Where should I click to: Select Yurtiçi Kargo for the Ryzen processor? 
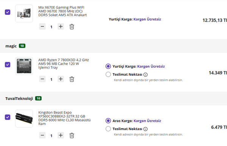(108, 66)
